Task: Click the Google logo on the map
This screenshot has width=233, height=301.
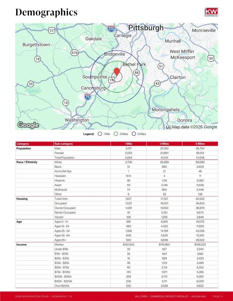Action: 28,125
